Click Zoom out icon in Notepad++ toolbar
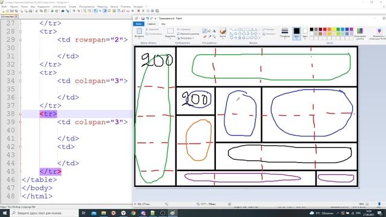386x217 pixels. click(x=79, y=11)
